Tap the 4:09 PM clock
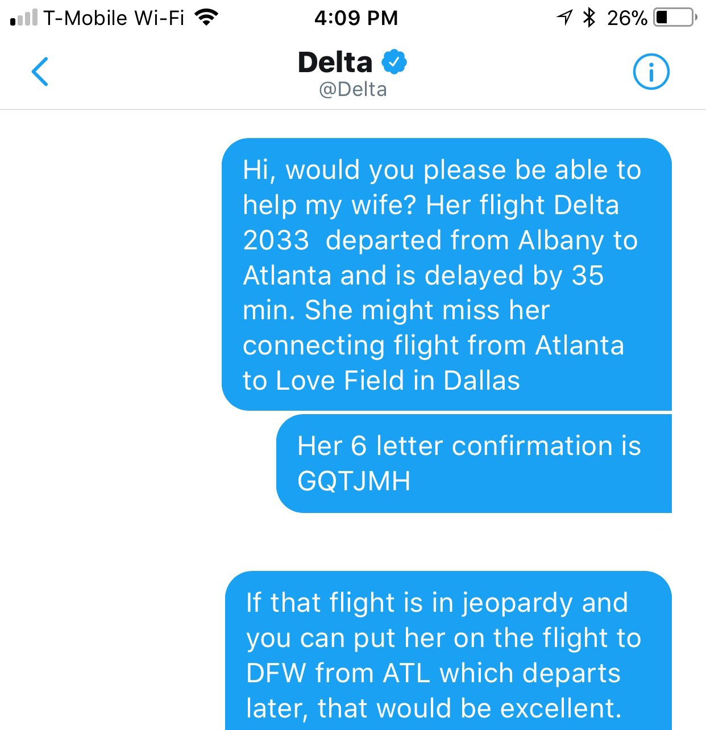The height and width of the screenshot is (730, 706). (x=356, y=18)
